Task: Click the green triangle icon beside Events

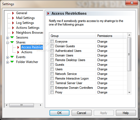Action: pyautogui.click(x=12, y=57)
